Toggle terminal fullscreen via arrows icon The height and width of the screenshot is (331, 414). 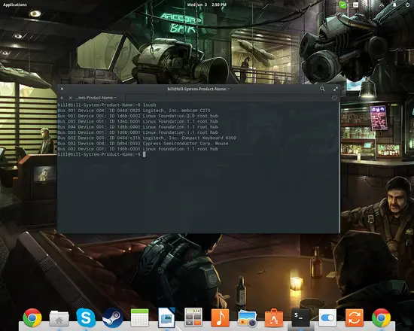[336, 89]
